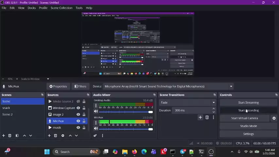Open source properties gear in Sources toolbar
Viewport: 279px width, 157px height.
click(x=63, y=135)
